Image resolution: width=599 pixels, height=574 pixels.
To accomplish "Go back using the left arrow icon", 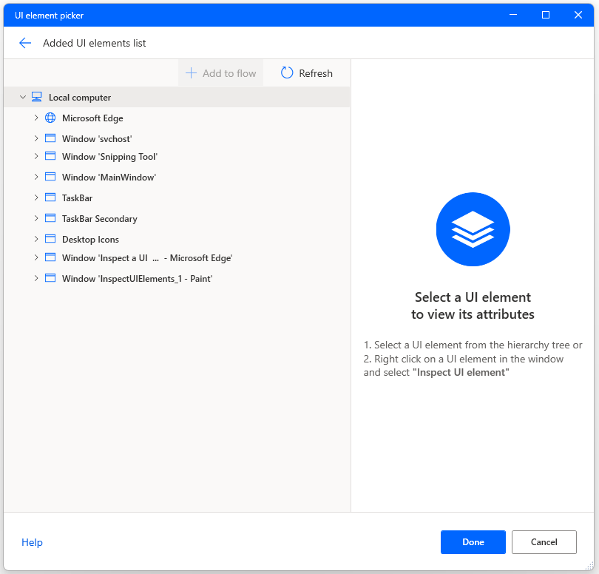I will (x=25, y=43).
